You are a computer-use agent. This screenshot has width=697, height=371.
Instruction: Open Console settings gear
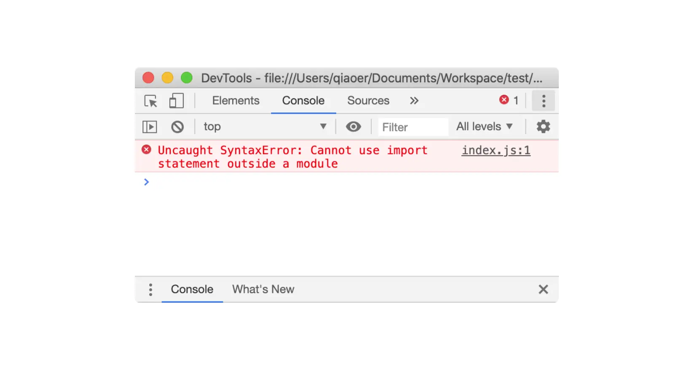click(x=543, y=126)
